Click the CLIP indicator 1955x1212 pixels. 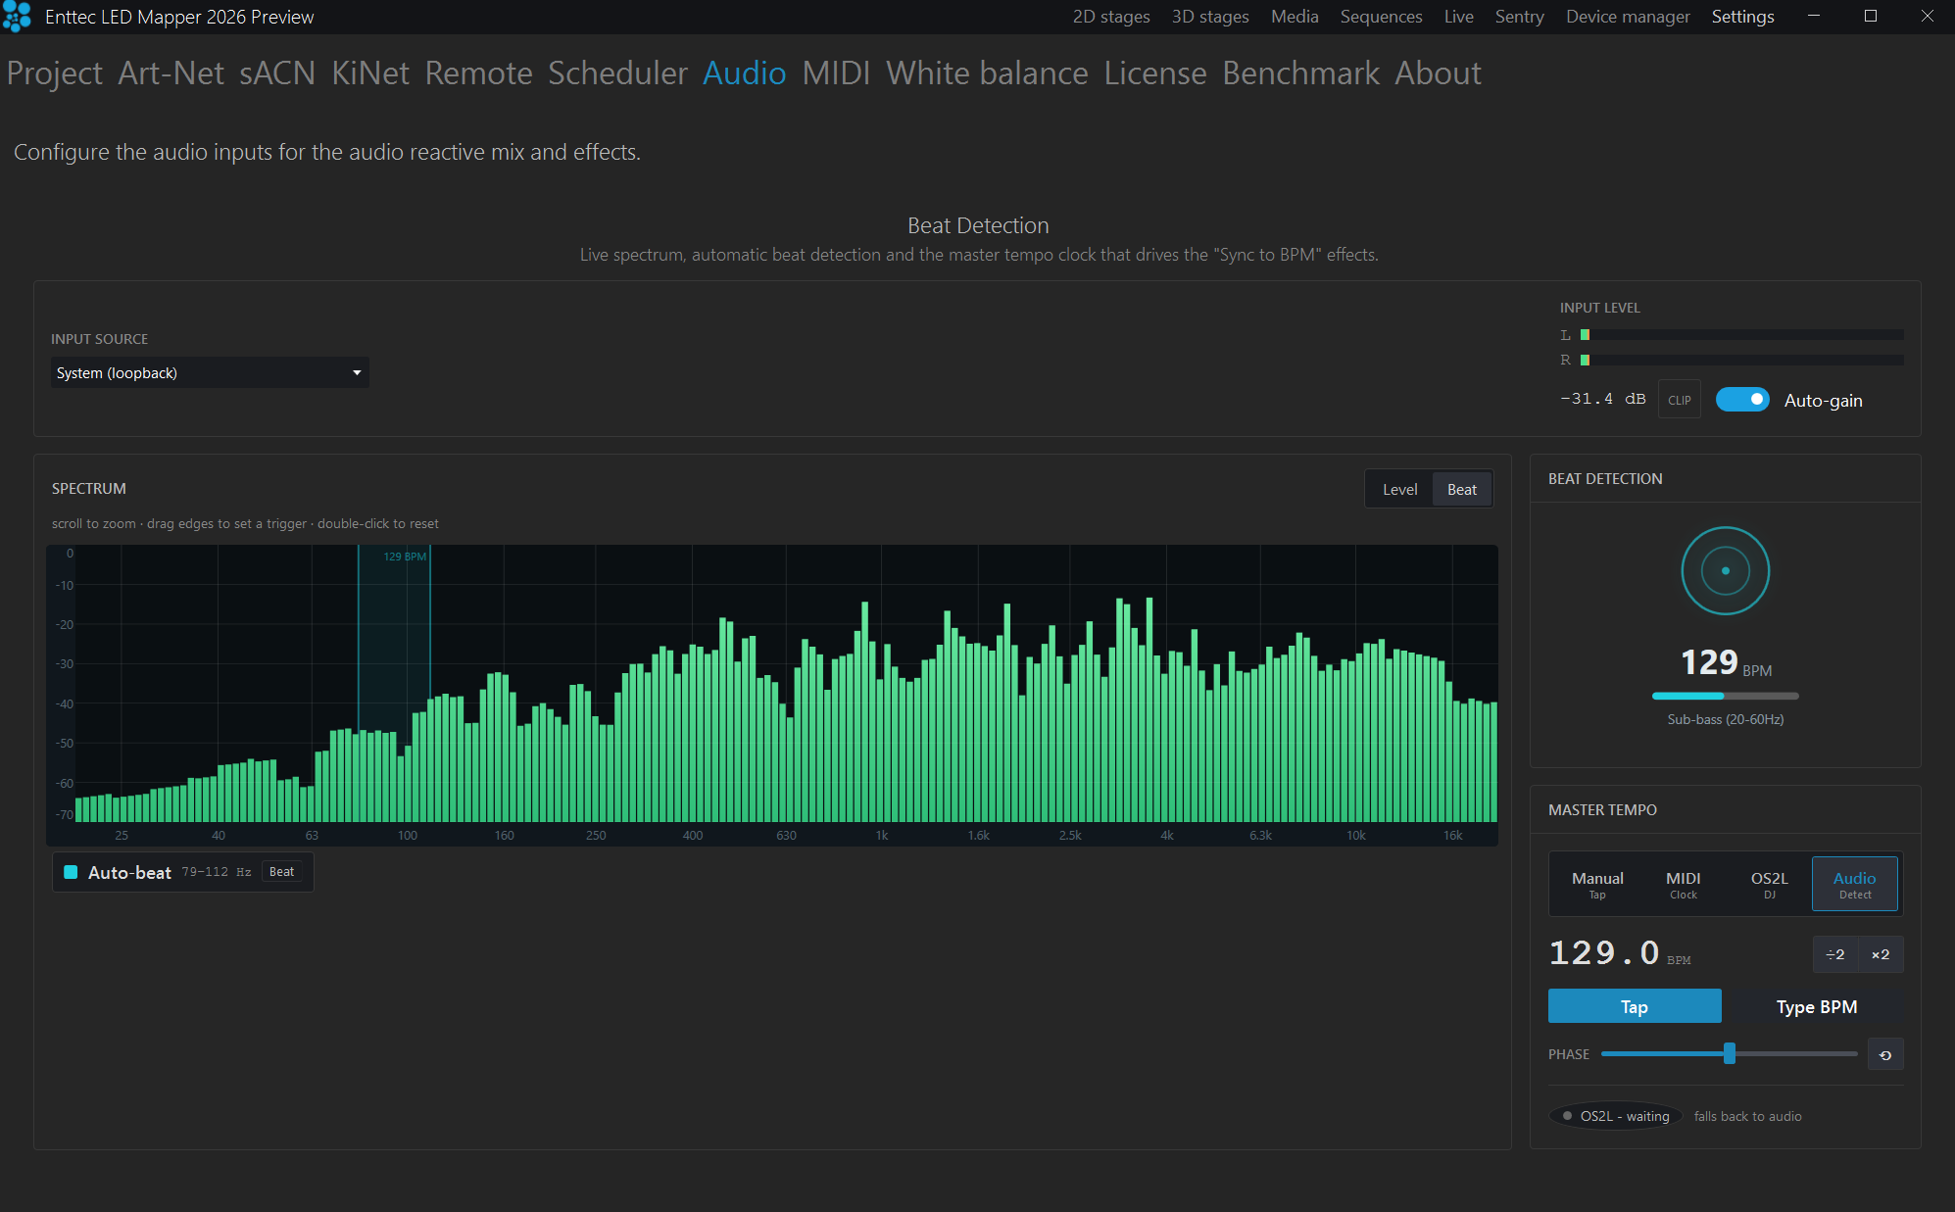(x=1679, y=400)
